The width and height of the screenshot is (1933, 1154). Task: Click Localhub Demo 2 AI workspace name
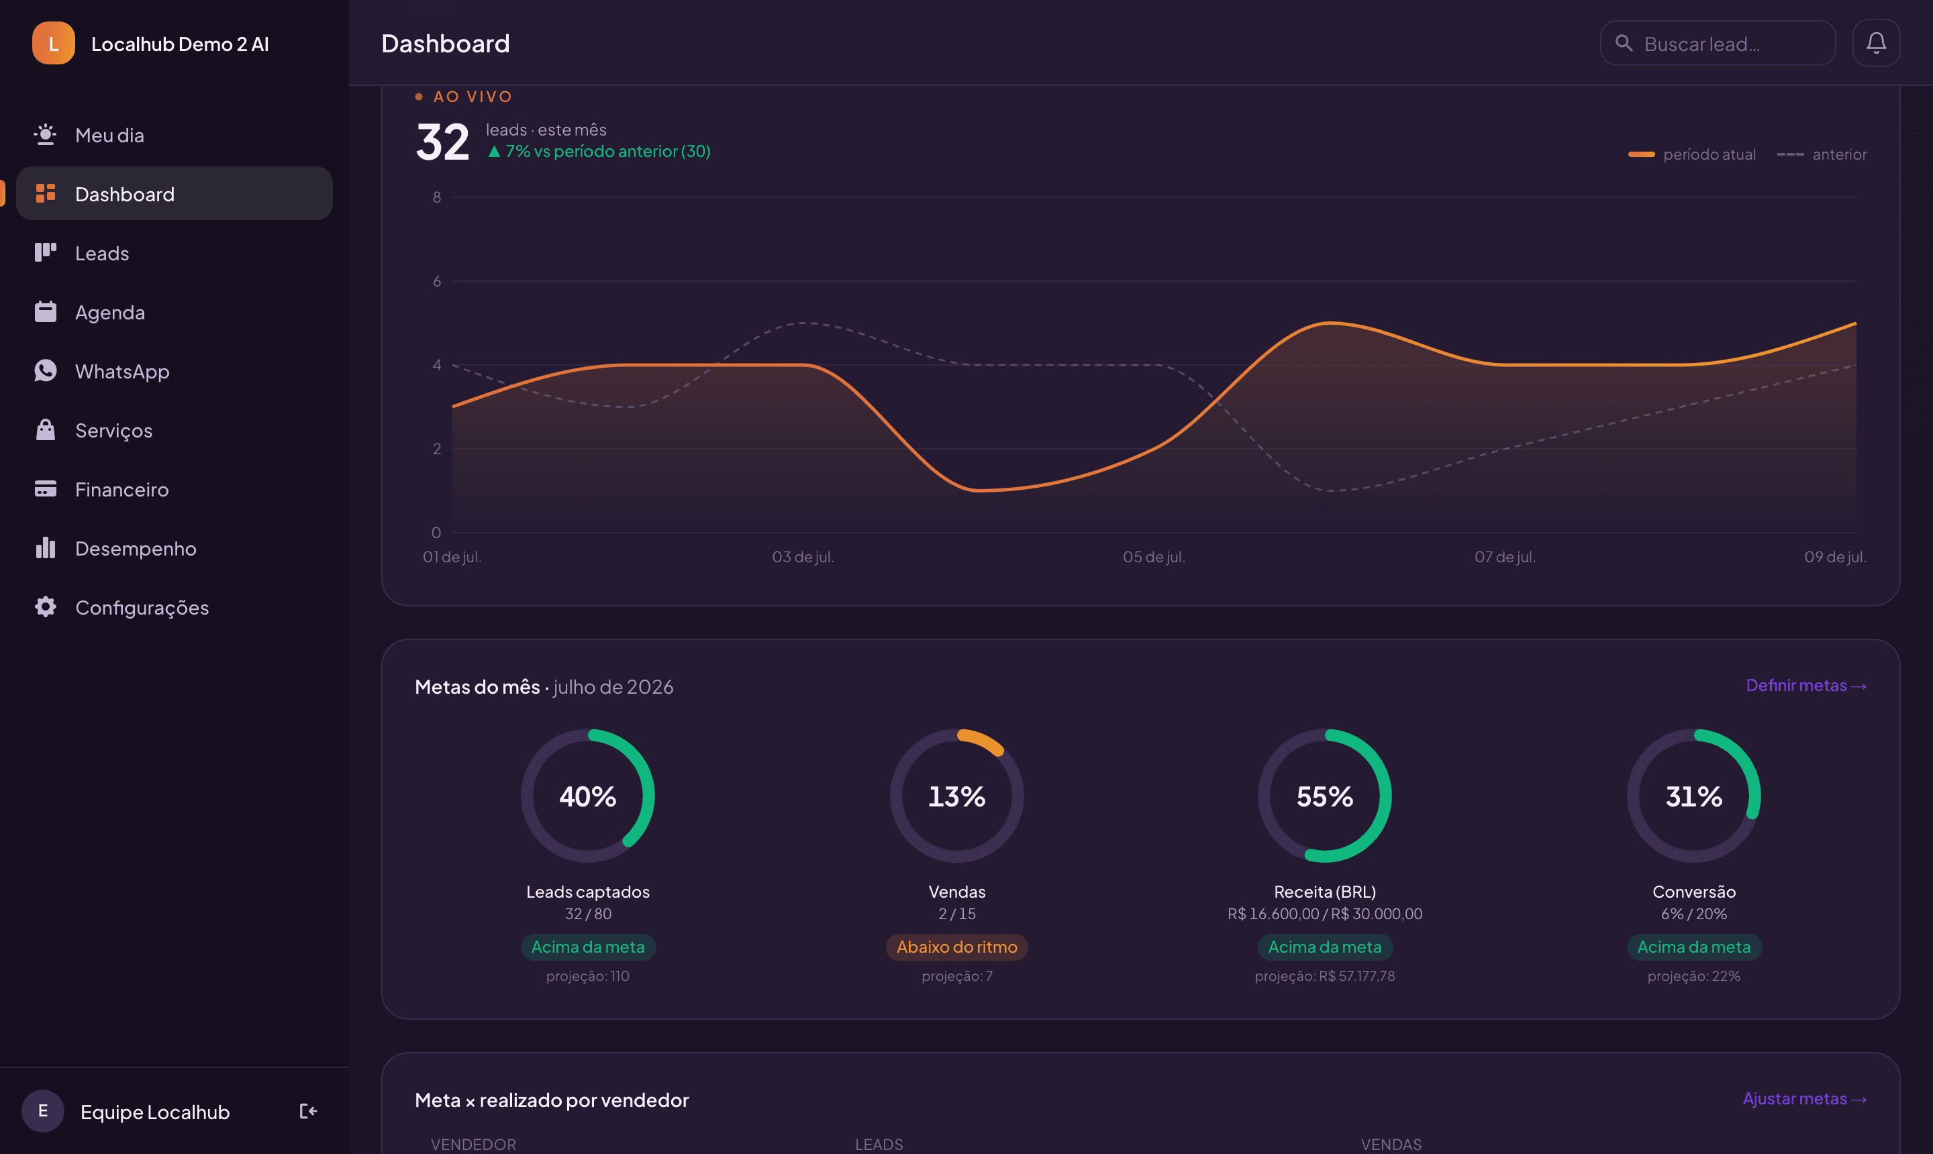pyautogui.click(x=180, y=44)
